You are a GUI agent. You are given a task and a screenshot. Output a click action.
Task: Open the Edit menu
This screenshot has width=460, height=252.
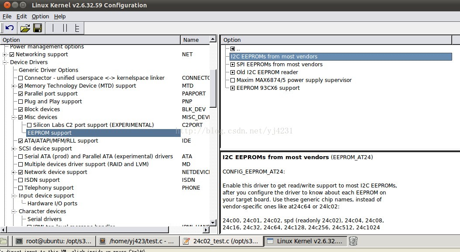(x=22, y=17)
